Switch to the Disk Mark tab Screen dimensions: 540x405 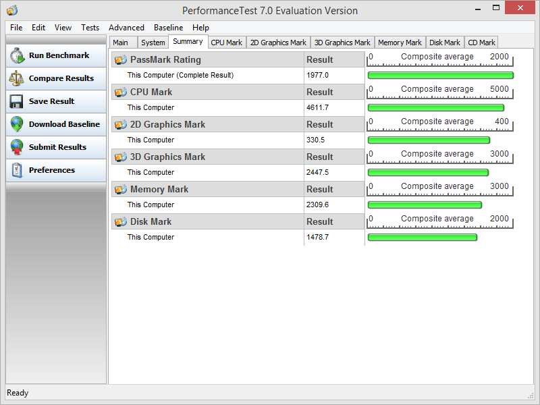click(445, 43)
